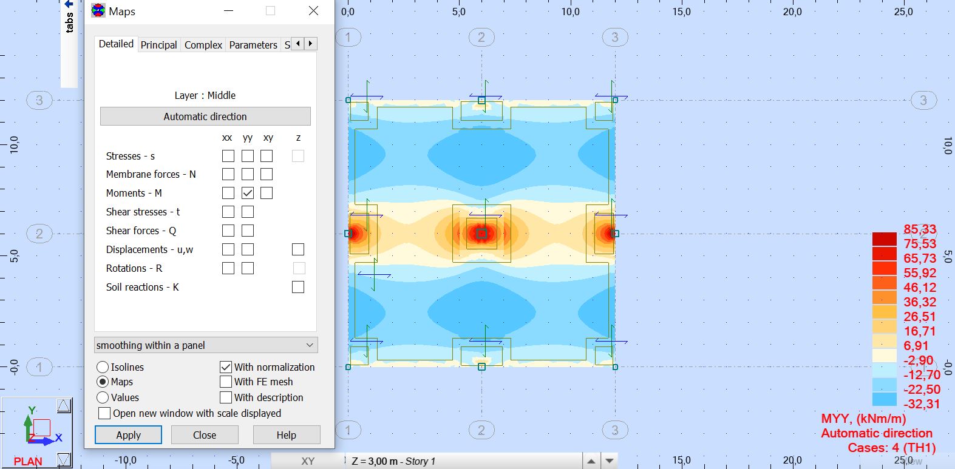Open the story selection dropdown arrow
This screenshot has width=955, height=469.
(610, 461)
